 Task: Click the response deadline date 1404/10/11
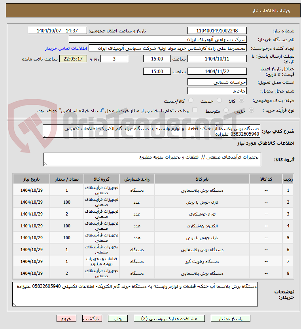[217, 59]
